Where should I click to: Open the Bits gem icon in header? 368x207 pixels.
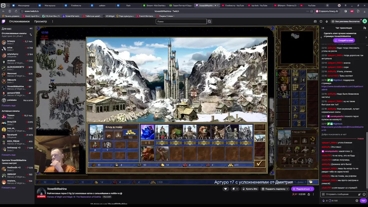click(x=327, y=21)
